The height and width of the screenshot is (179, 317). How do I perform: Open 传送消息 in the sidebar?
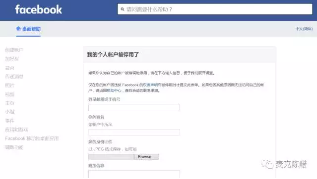tap(14, 77)
